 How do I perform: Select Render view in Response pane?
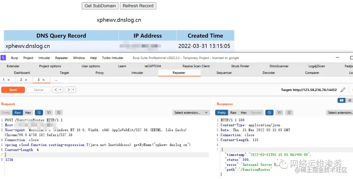click(256, 113)
